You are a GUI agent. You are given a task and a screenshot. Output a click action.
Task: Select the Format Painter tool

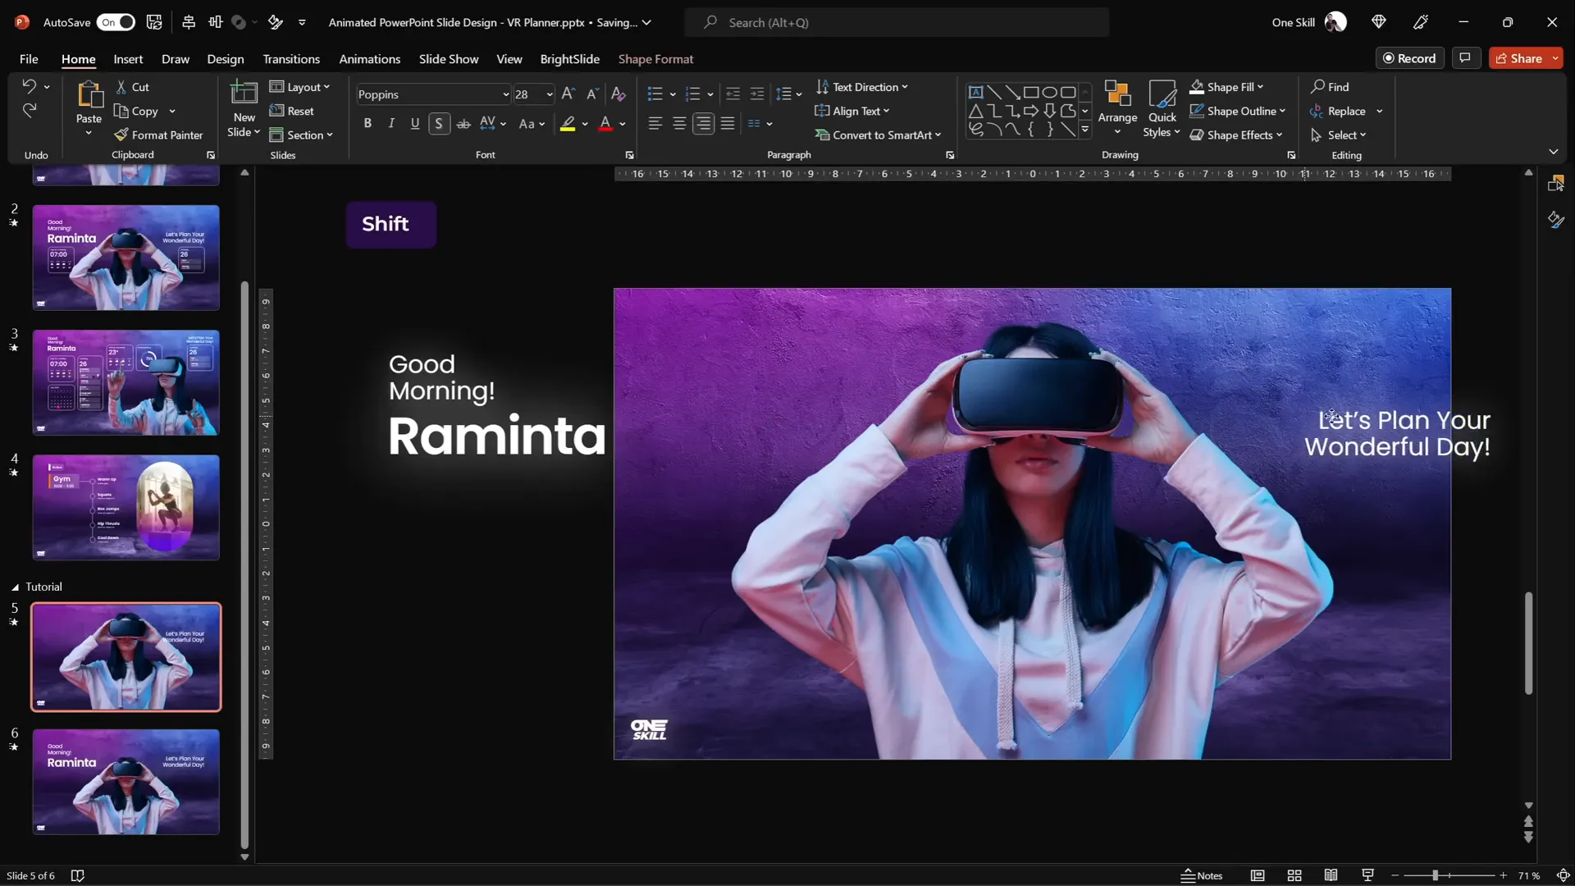[x=159, y=135]
